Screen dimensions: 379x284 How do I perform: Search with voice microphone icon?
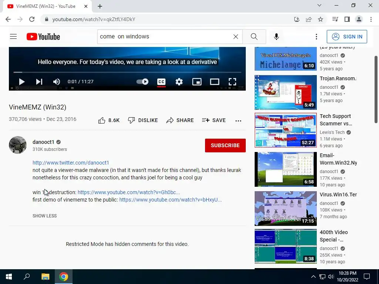coord(276,37)
